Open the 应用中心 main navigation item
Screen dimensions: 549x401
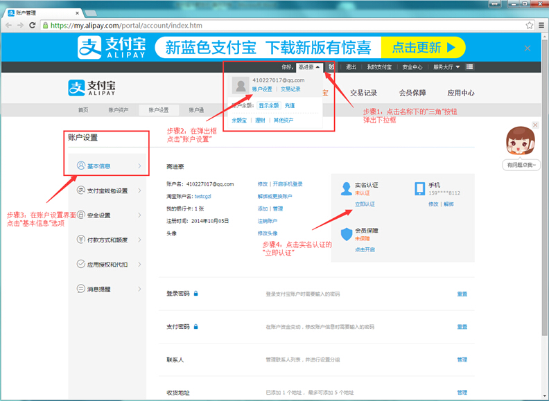(x=461, y=93)
